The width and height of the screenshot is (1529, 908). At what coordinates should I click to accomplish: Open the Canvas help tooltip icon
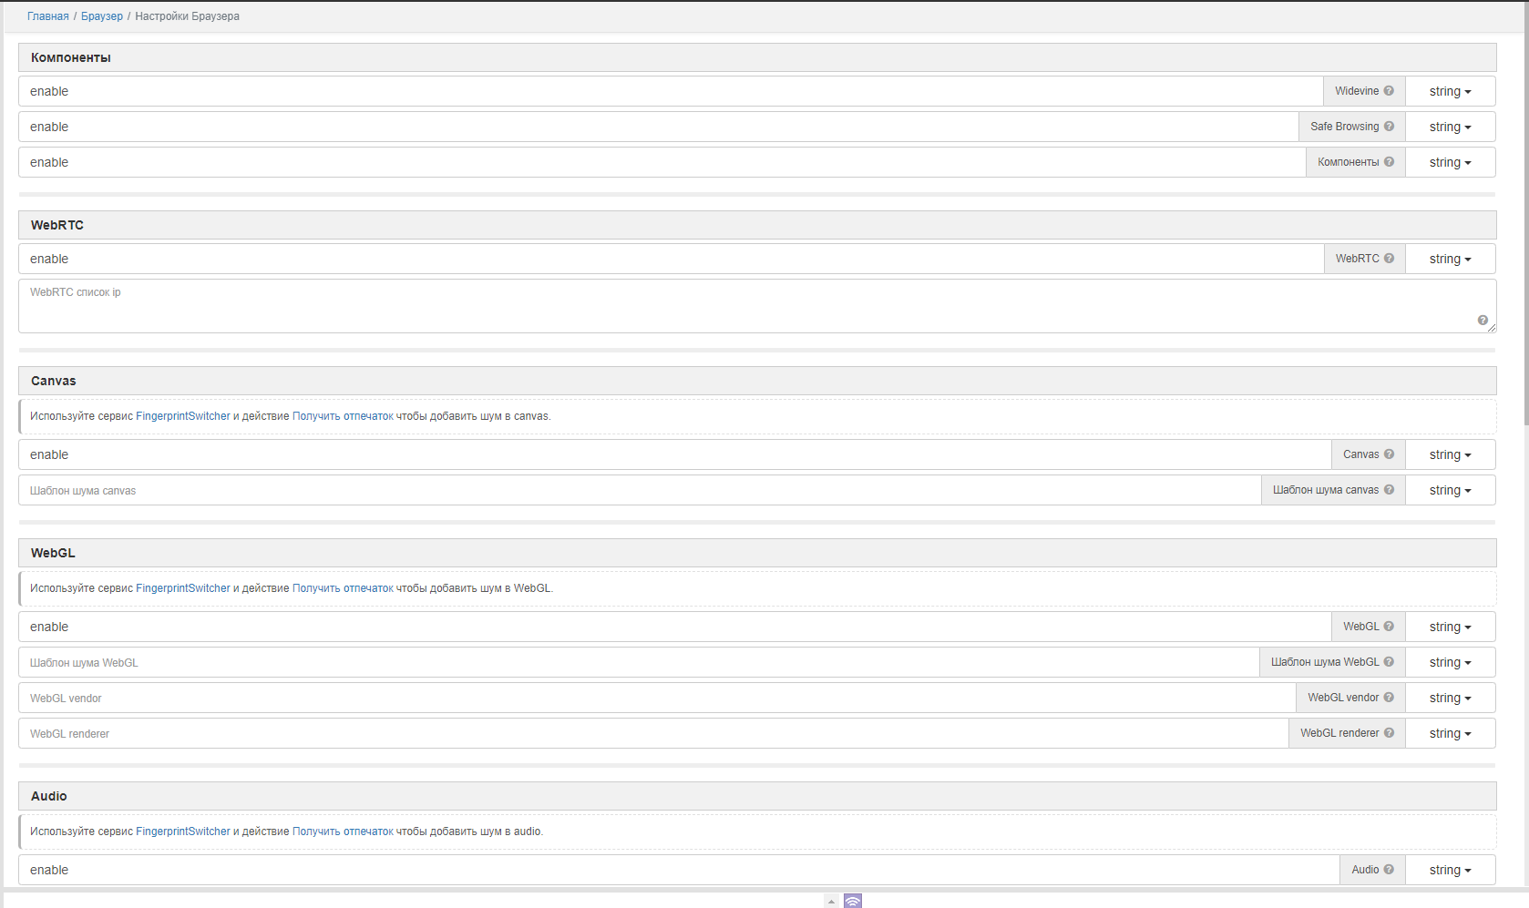(1390, 454)
